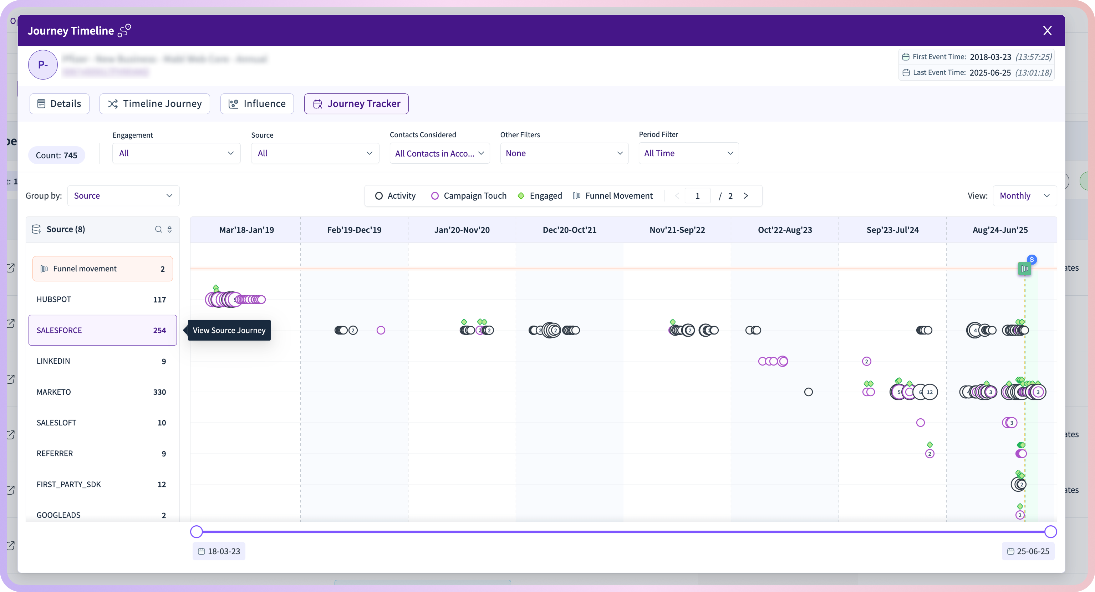Click the View Source Journey tooltip
1095x592 pixels.
229,330
